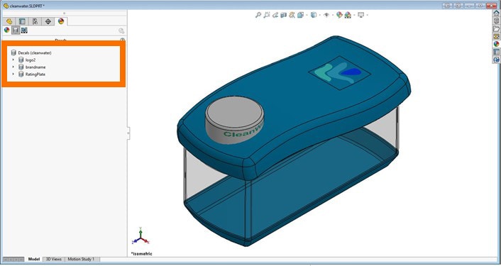Open Appearances, Scenes and Decals task pane
The width and height of the screenshot is (501, 266).
[496, 44]
